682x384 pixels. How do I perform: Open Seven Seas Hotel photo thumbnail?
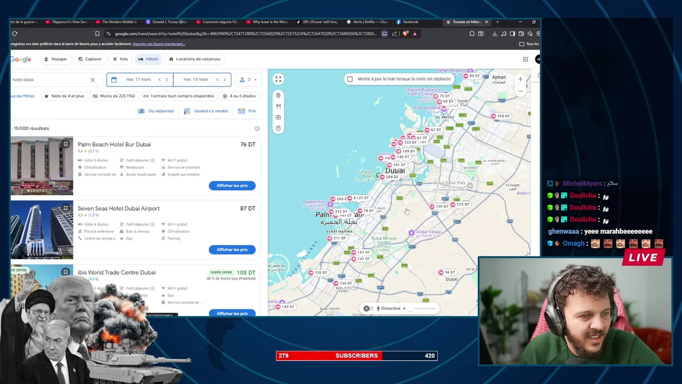coord(42,230)
